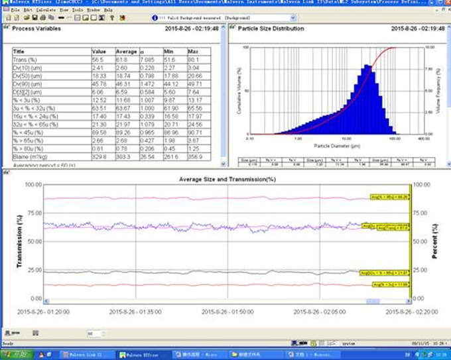Click the horizontal scrollbar thumb on trend chart

(x=373, y=302)
